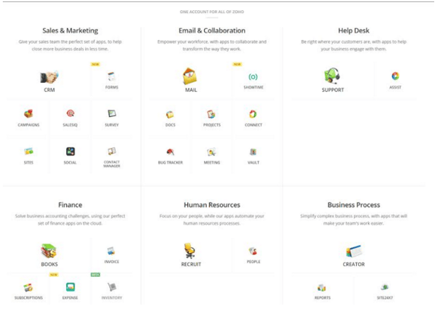
Task: Click the Sales & Marketing heading
Action: tap(70, 31)
